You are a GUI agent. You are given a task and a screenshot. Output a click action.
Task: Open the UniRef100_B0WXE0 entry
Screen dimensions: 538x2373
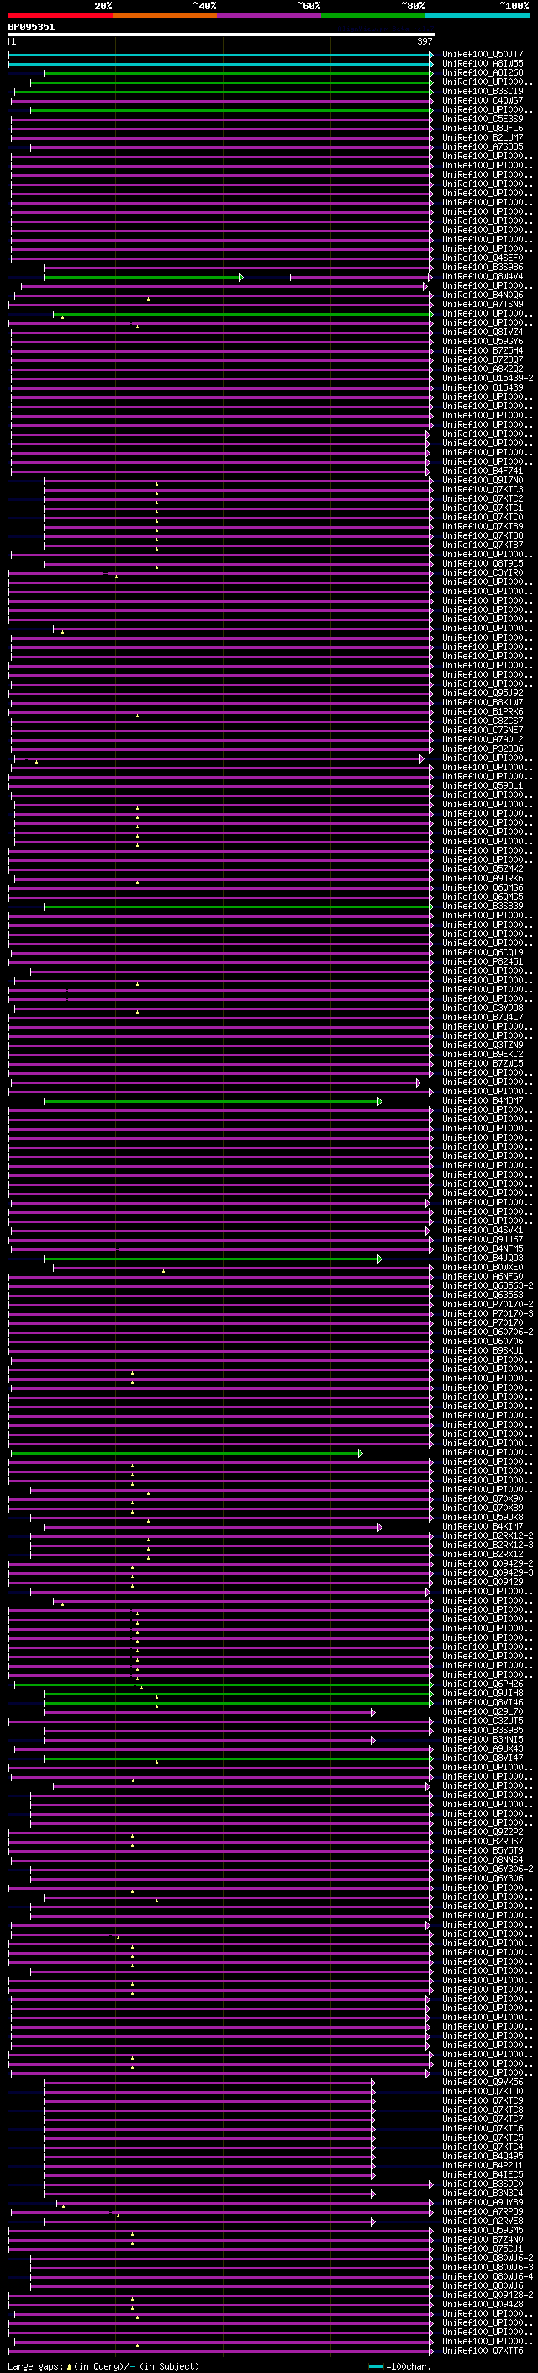483,1268
